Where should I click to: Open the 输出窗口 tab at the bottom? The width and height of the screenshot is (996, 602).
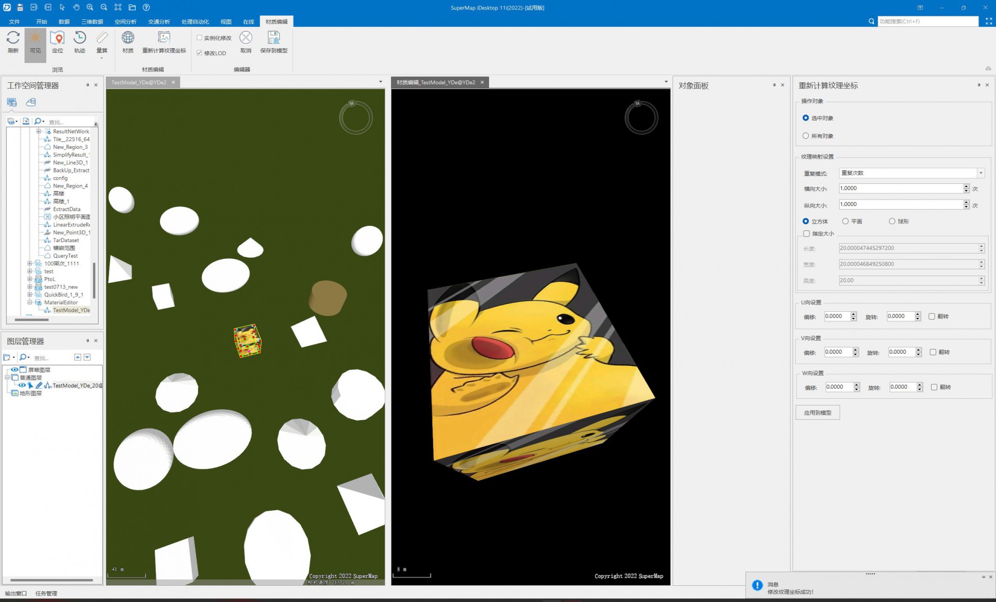tap(16, 593)
